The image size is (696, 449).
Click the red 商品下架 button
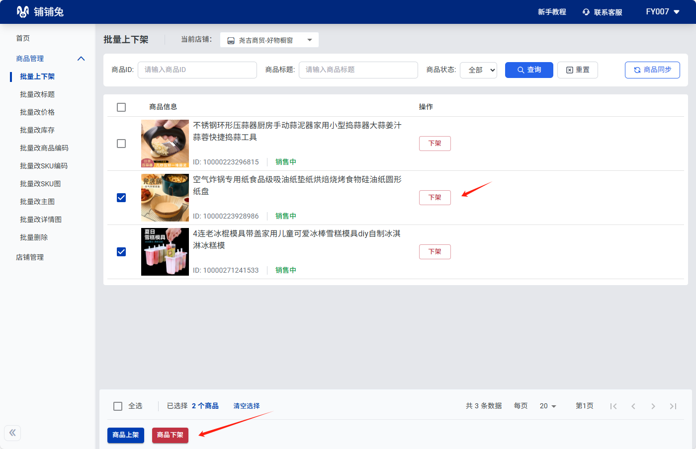click(170, 435)
